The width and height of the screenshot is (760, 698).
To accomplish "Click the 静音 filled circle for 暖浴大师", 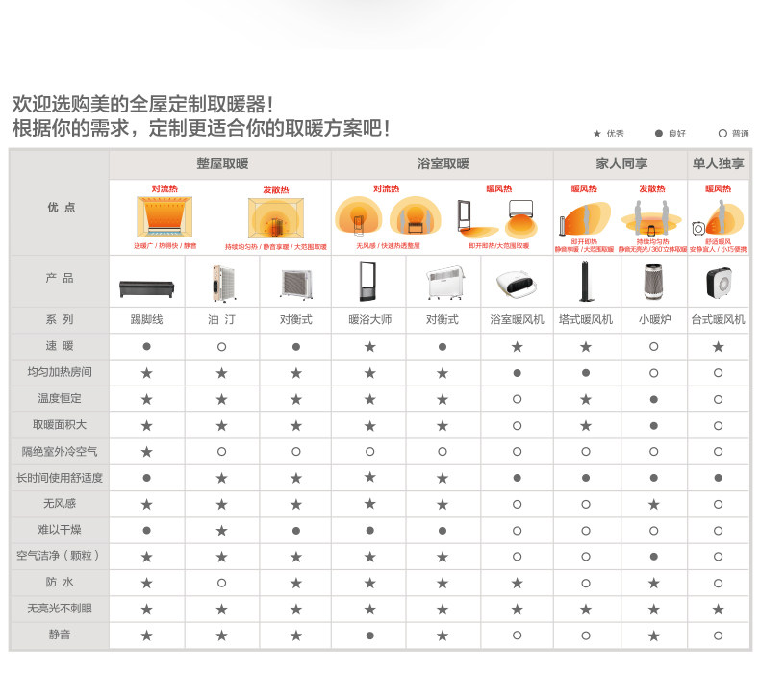I will point(369,636).
